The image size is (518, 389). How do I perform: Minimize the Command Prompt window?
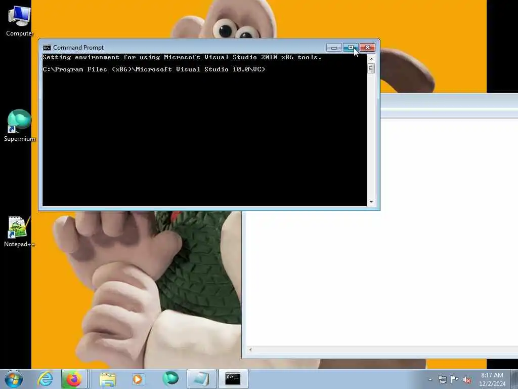334,48
